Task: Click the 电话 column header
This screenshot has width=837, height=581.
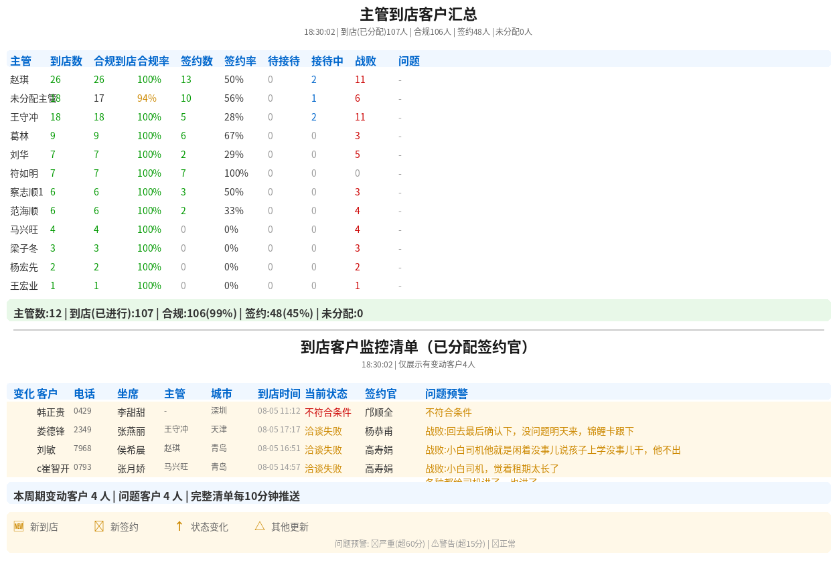Action: click(x=84, y=394)
